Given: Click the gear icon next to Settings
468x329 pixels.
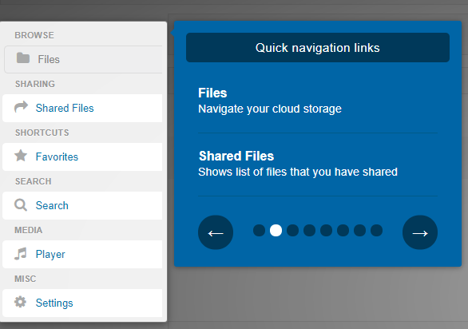Looking at the screenshot, I should pos(20,302).
